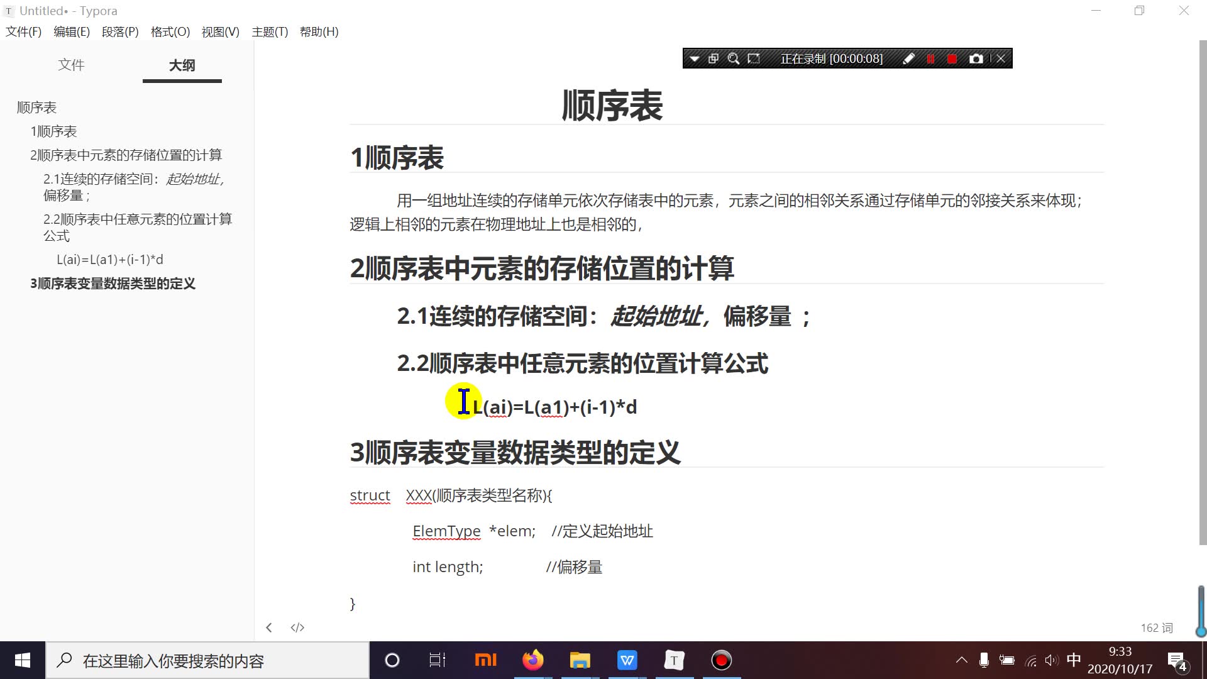The height and width of the screenshot is (679, 1207).
Task: Click heading 2顺序表中元素的存储位置的计算
Action: (542, 268)
